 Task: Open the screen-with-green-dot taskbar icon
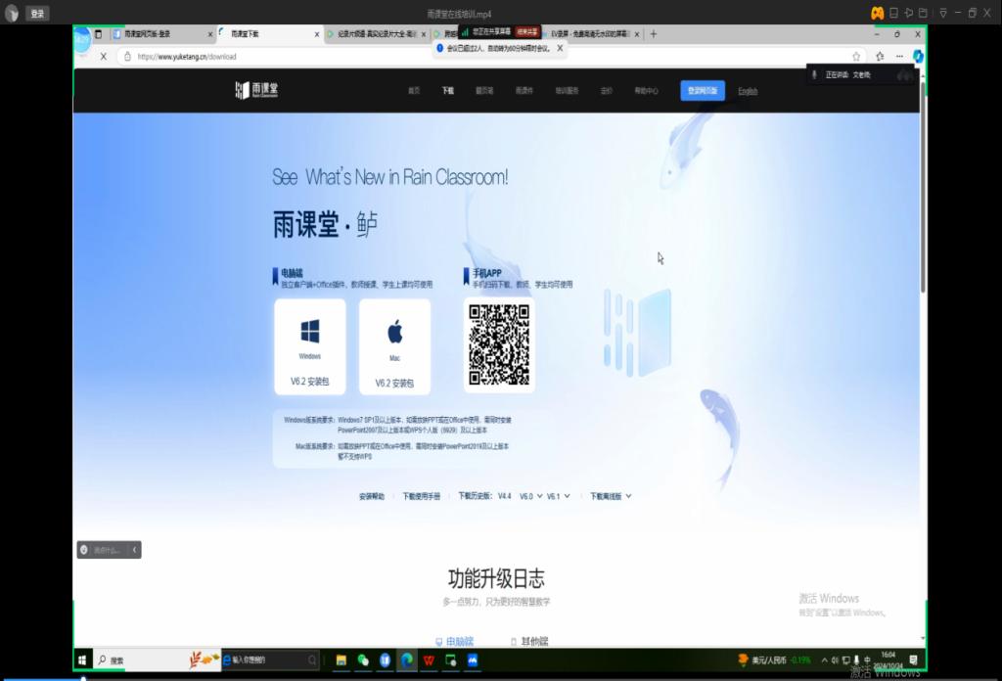click(450, 659)
